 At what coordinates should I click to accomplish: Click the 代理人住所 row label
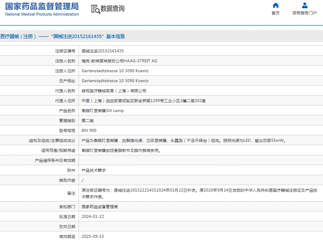click(x=65, y=101)
